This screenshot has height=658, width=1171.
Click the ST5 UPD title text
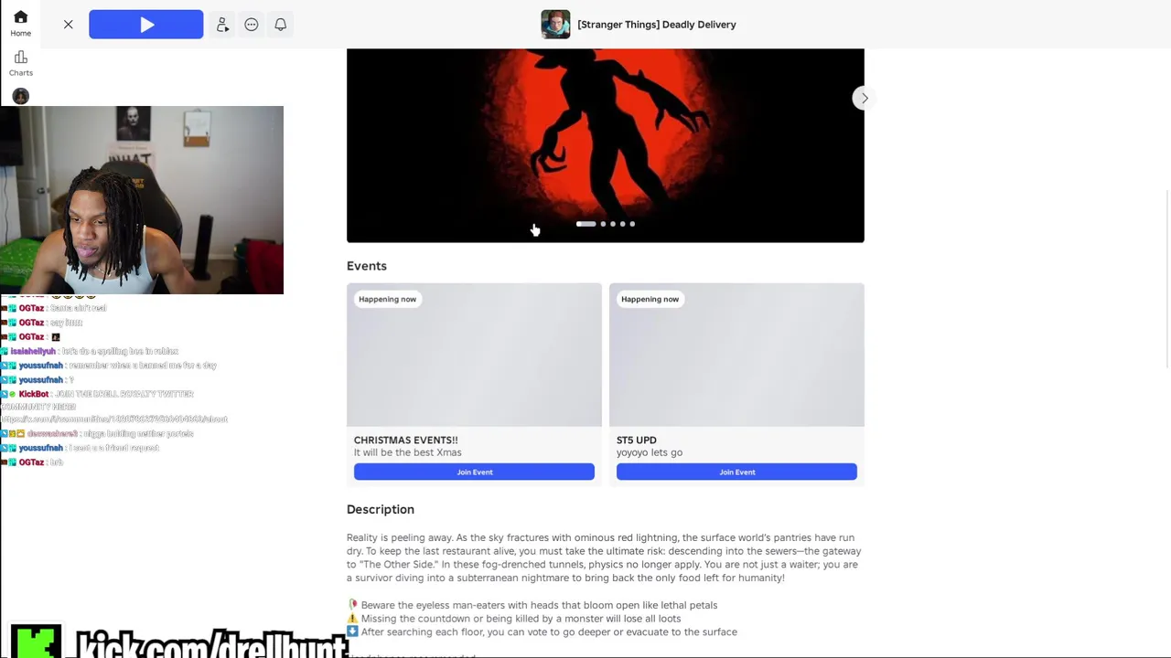tap(637, 440)
